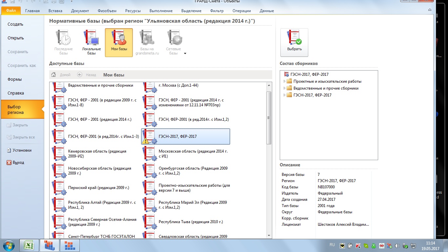The width and height of the screenshot is (448, 252).
Task: Select Пермский край (редакция 2009 г.) base
Action: point(95,188)
